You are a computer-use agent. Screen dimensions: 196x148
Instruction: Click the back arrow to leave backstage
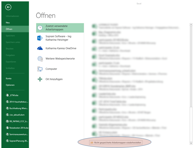click(8, 7)
